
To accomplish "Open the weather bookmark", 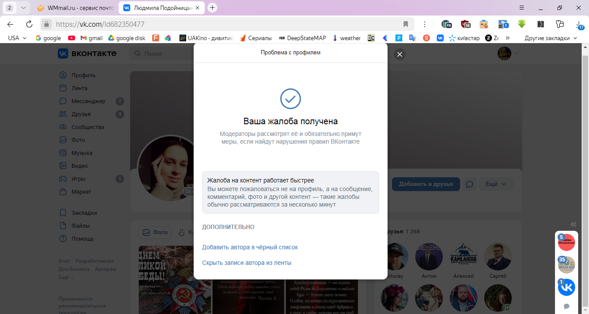I will coord(347,38).
